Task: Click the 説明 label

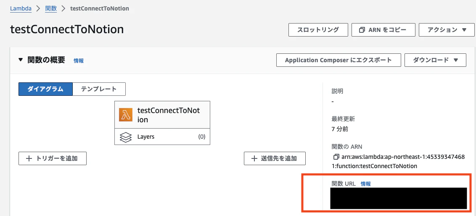Action: tap(338, 91)
